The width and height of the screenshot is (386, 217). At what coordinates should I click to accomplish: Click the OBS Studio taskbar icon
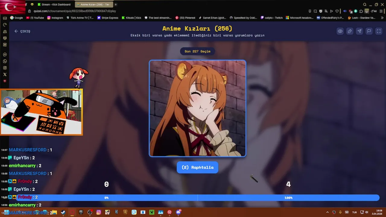90,212
